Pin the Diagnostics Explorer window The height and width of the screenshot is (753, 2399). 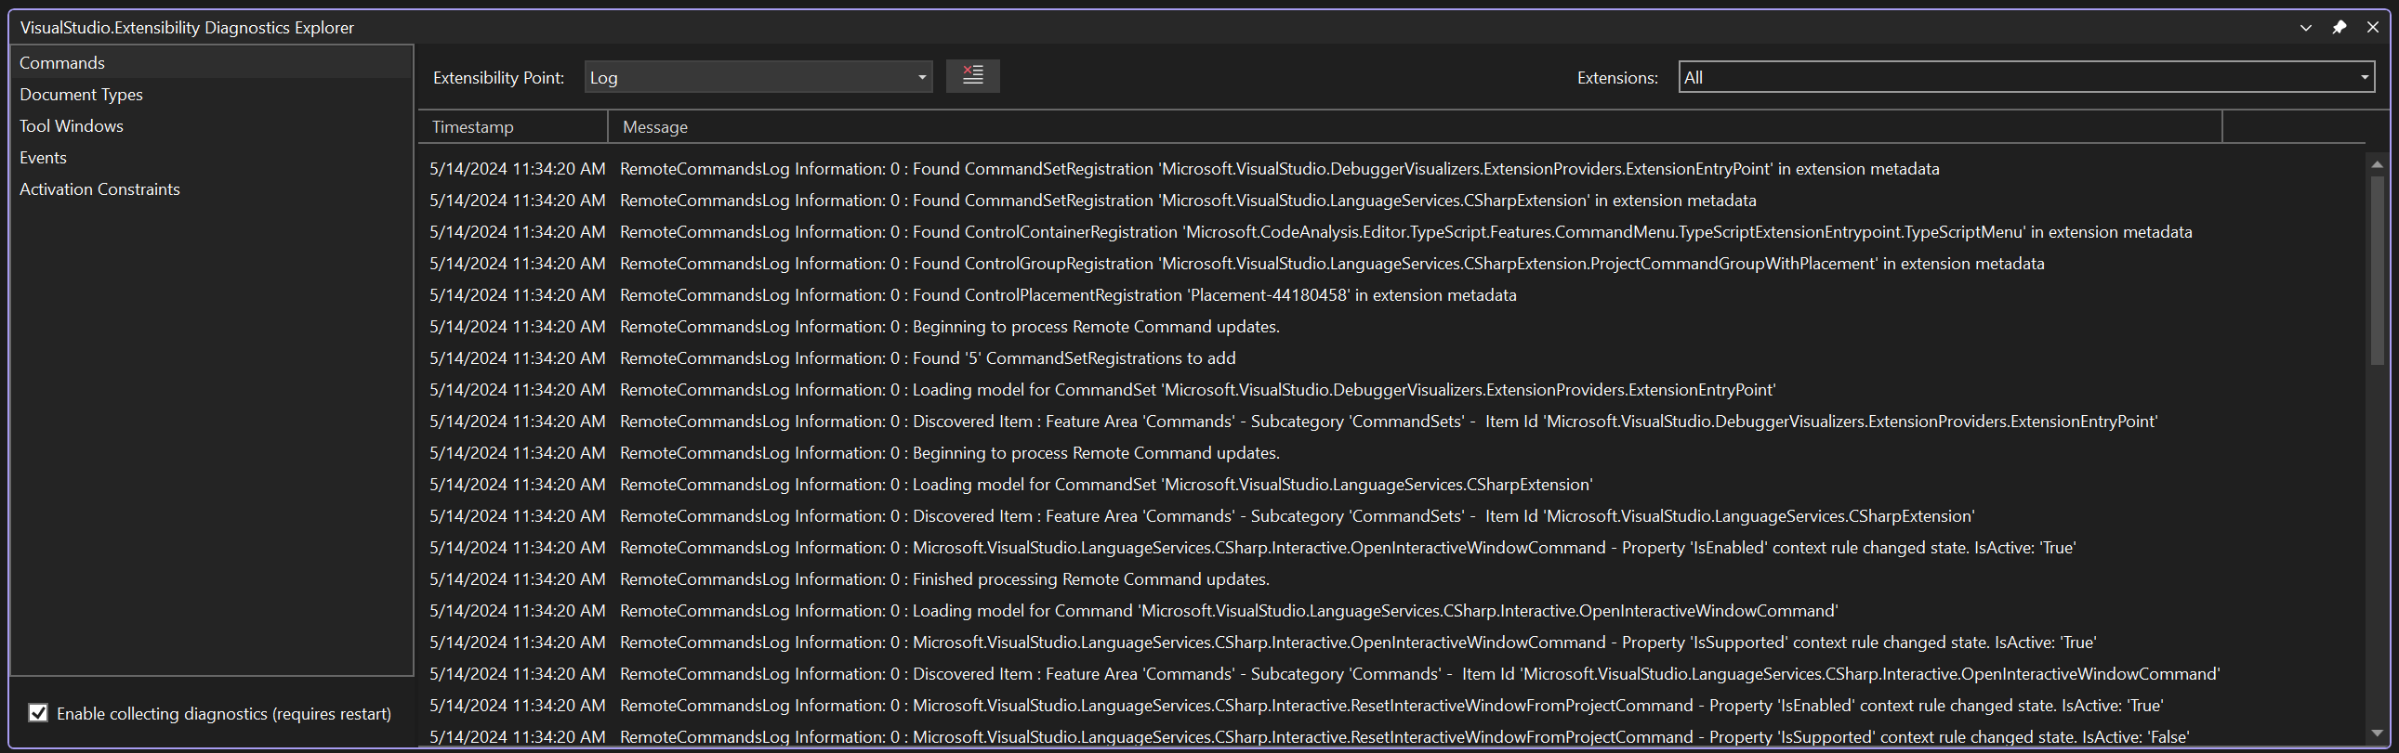(2339, 27)
